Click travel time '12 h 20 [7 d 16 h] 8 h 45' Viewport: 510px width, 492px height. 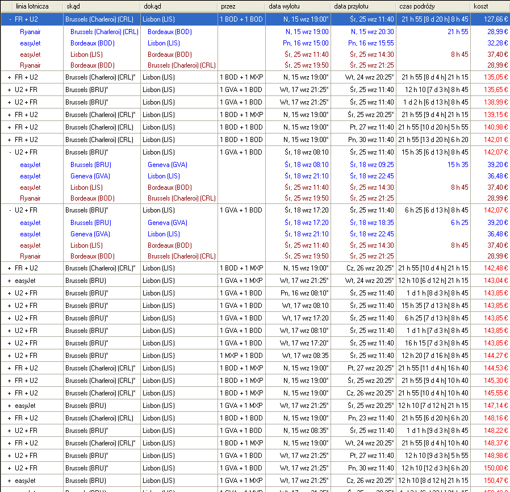(x=435, y=356)
